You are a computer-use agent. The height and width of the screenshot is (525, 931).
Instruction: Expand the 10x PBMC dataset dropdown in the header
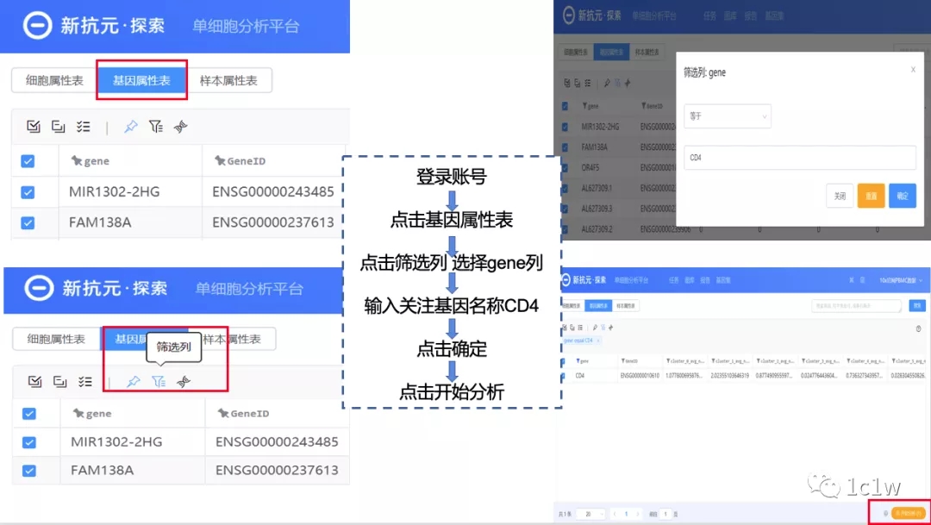pyautogui.click(x=900, y=280)
